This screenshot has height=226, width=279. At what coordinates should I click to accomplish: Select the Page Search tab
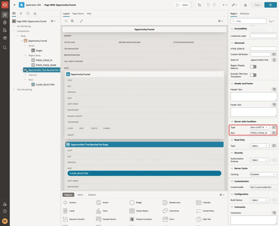point(78,14)
